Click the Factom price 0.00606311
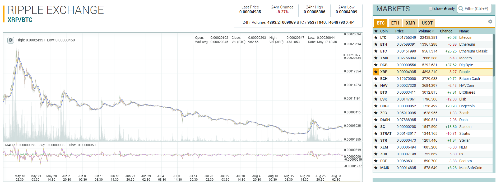This screenshot has height=182, width=496. pos(406,161)
